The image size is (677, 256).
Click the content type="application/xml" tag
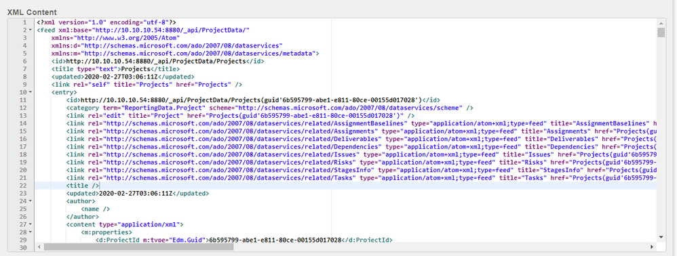(125, 225)
